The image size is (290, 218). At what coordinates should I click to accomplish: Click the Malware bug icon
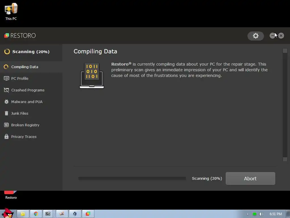(7, 102)
